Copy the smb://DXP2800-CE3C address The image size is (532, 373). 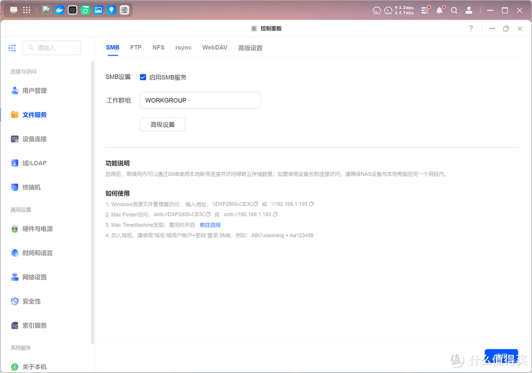tap(208, 214)
